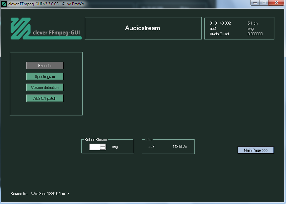Minimize the FFmpeg-GUI window

coord(255,3)
